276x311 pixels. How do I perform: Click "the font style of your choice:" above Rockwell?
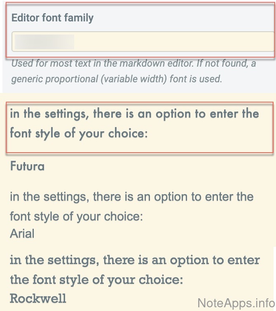click(x=96, y=279)
